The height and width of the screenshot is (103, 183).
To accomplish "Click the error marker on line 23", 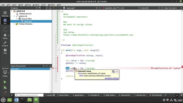I will click(53, 68).
